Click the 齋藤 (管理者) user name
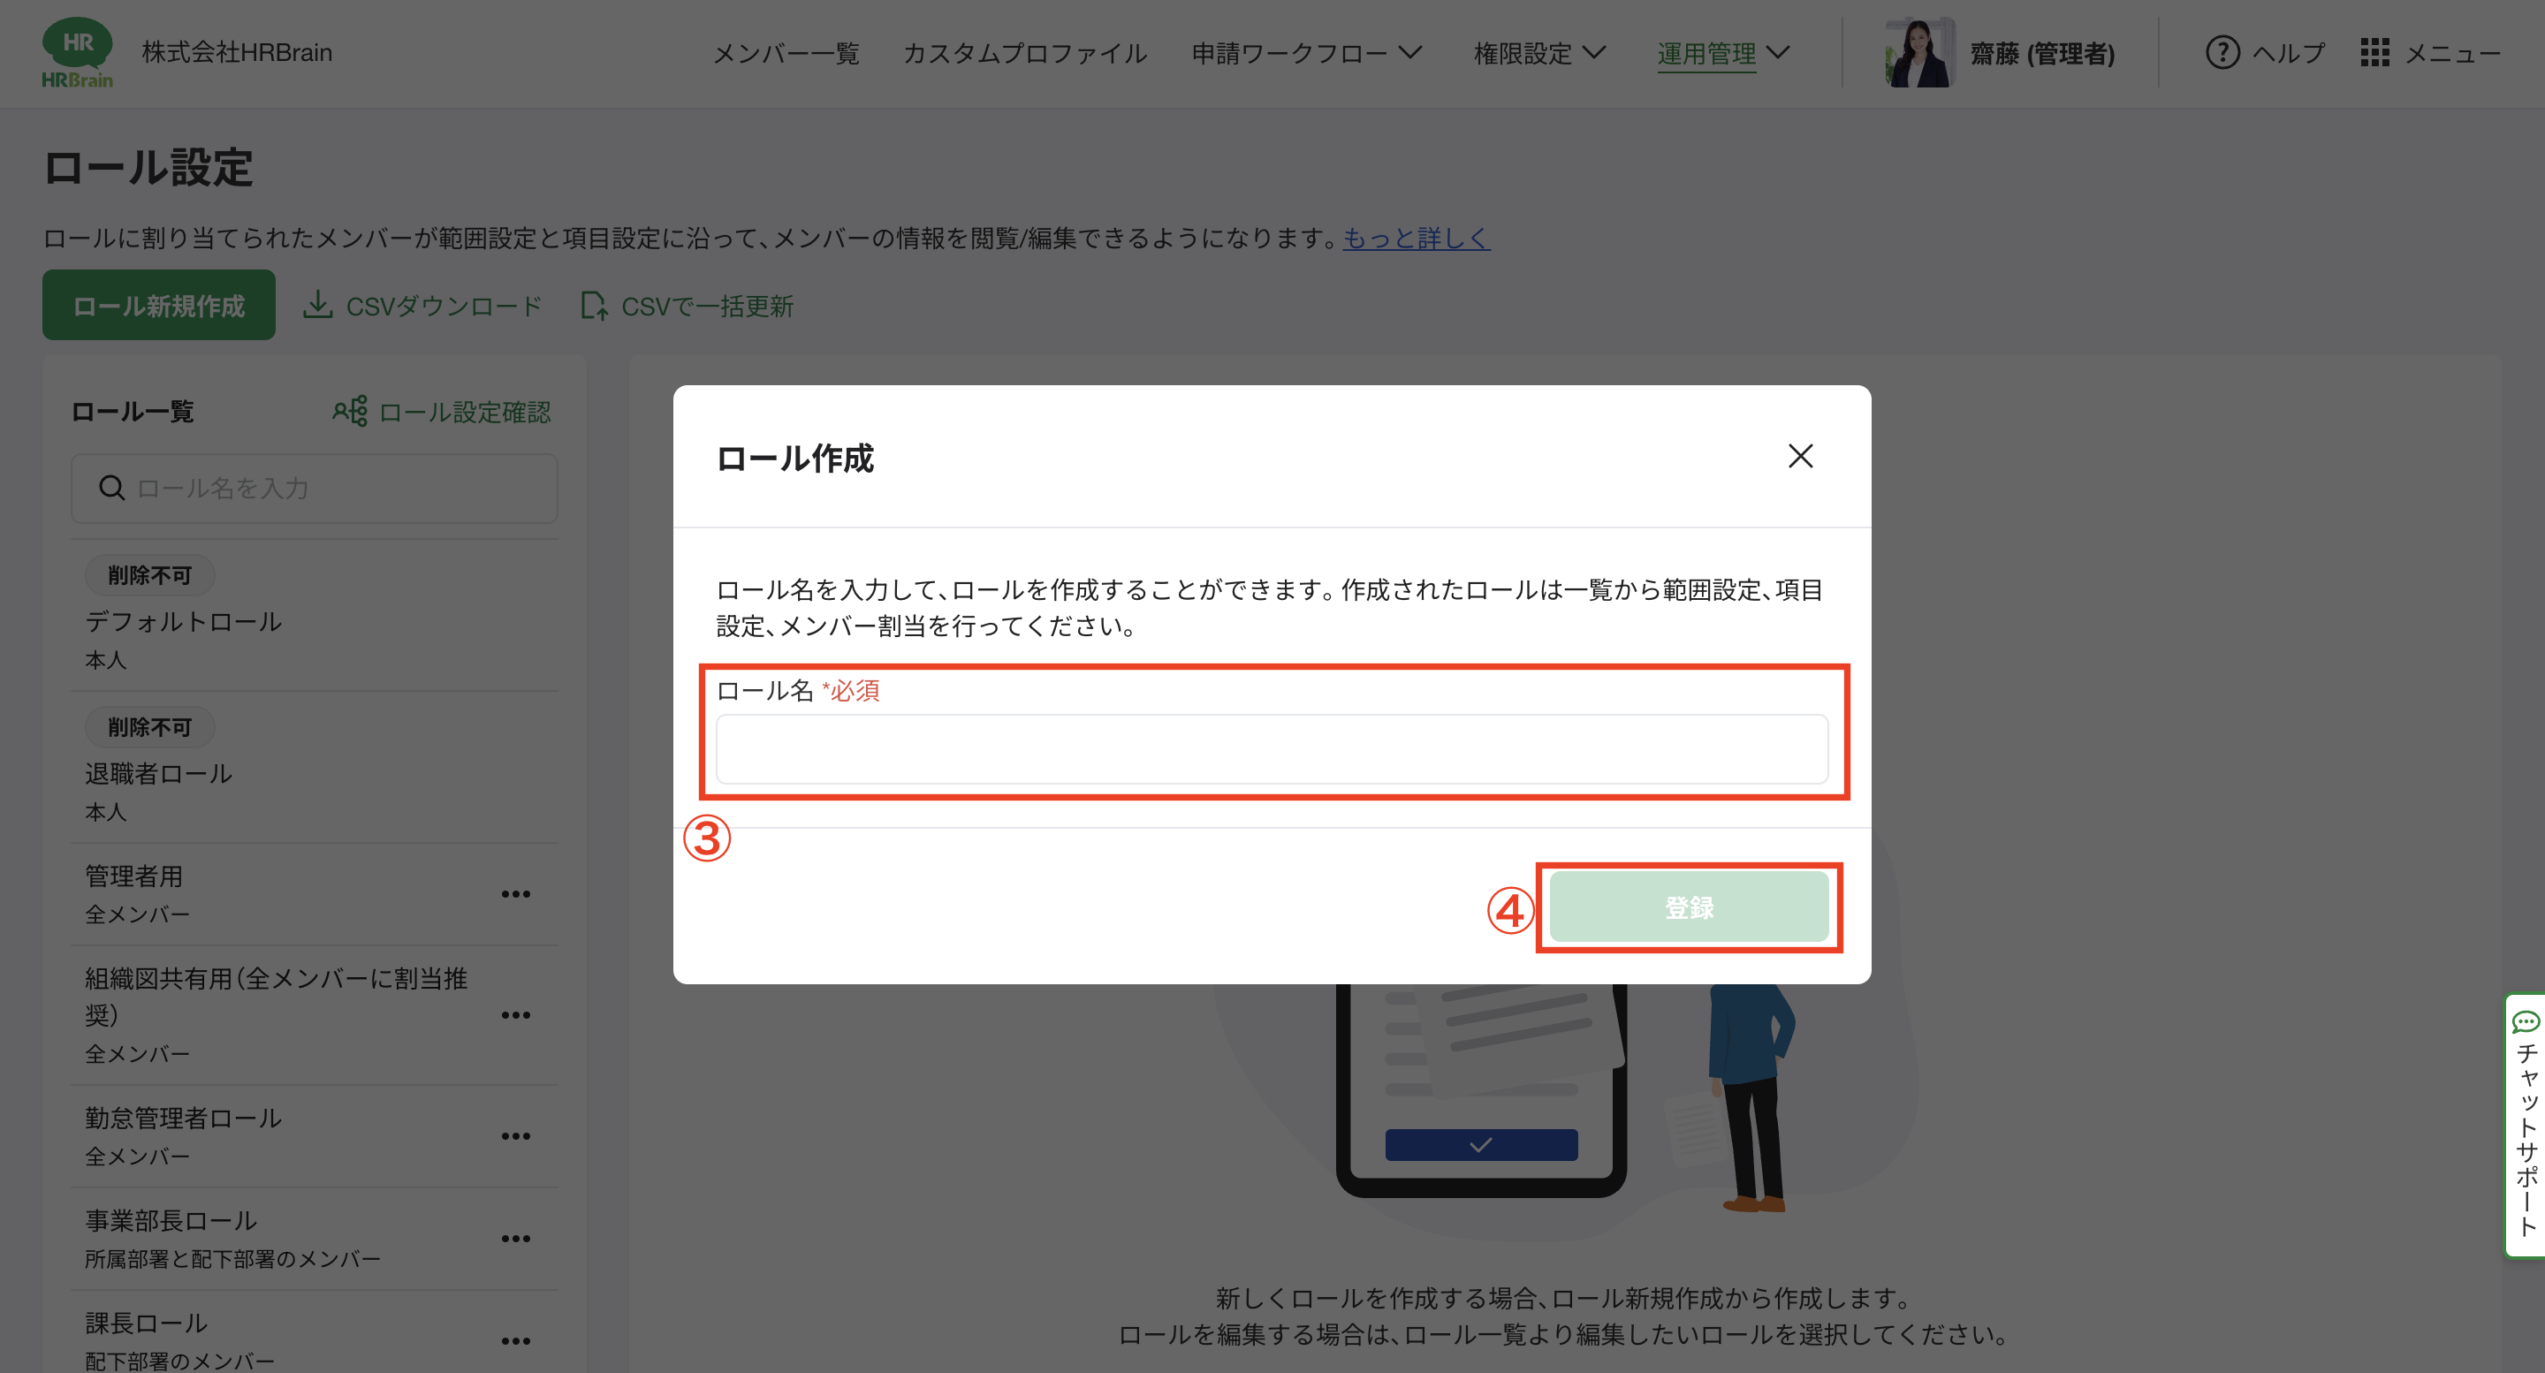This screenshot has height=1373, width=2545. 2042,53
